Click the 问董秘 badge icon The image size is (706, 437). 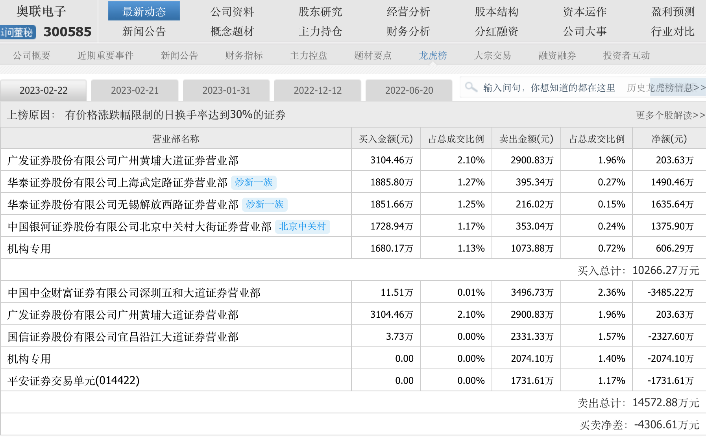[18, 32]
